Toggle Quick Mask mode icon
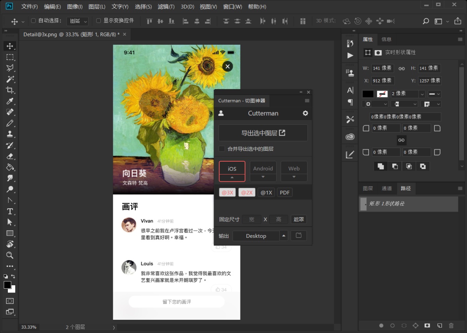Image resolution: width=467 pixels, height=333 pixels. coord(10,301)
